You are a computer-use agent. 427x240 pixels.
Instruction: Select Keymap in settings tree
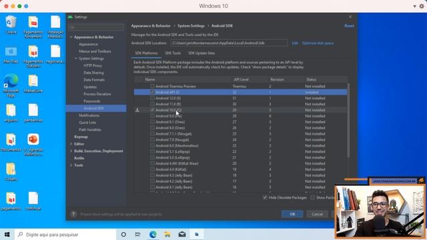[x=81, y=137]
